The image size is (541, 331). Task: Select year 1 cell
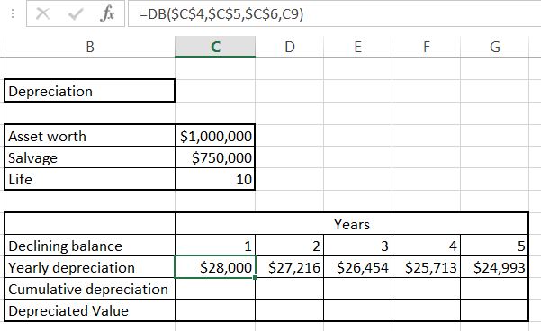(215, 246)
